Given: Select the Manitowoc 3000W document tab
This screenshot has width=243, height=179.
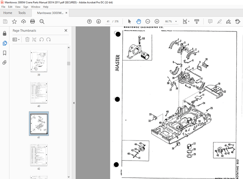Looking at the screenshot, I should click(x=50, y=13).
